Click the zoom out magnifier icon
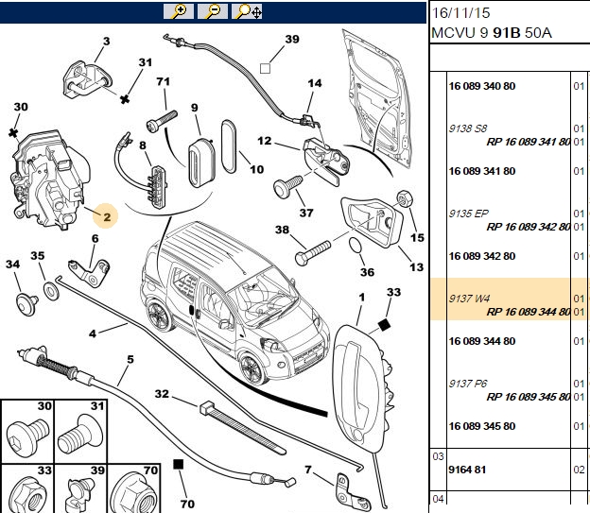 point(213,11)
